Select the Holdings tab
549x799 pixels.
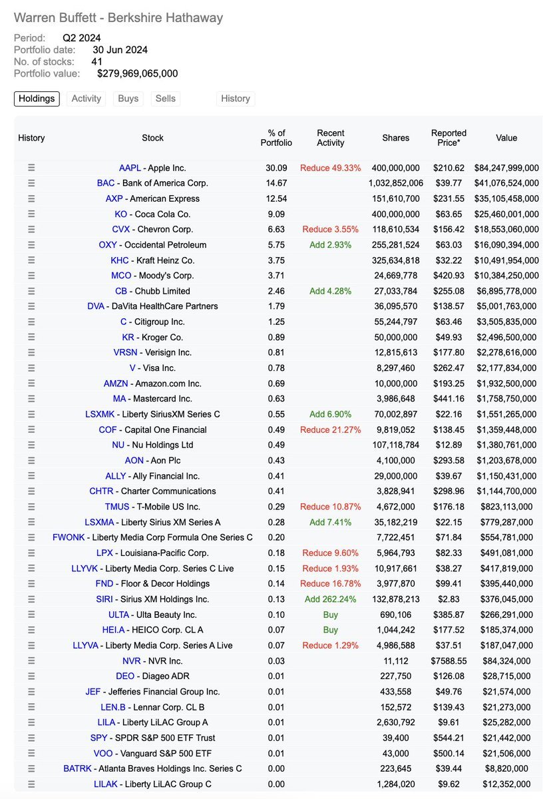(37, 99)
